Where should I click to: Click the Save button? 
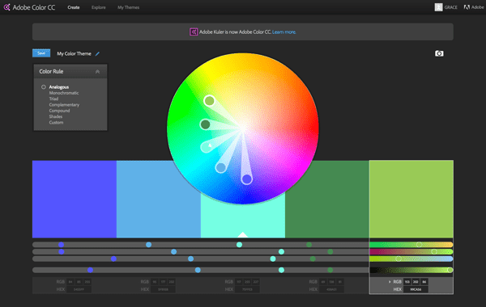point(41,53)
